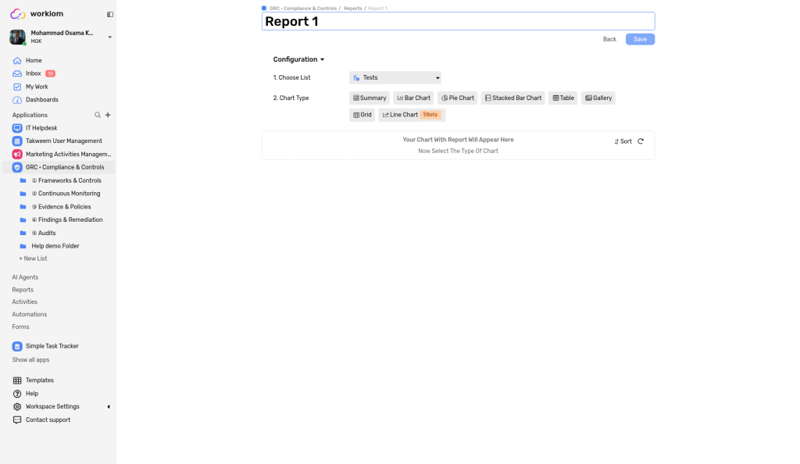Open Marketing Activities Management app
This screenshot has width=800, height=464.
coord(69,154)
